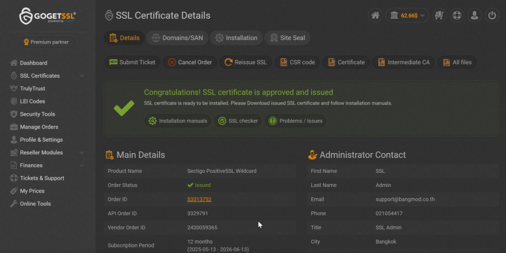Open Reseller Modules in the sidebar
Image resolution: width=506 pixels, height=253 pixels.
pyautogui.click(x=42, y=153)
